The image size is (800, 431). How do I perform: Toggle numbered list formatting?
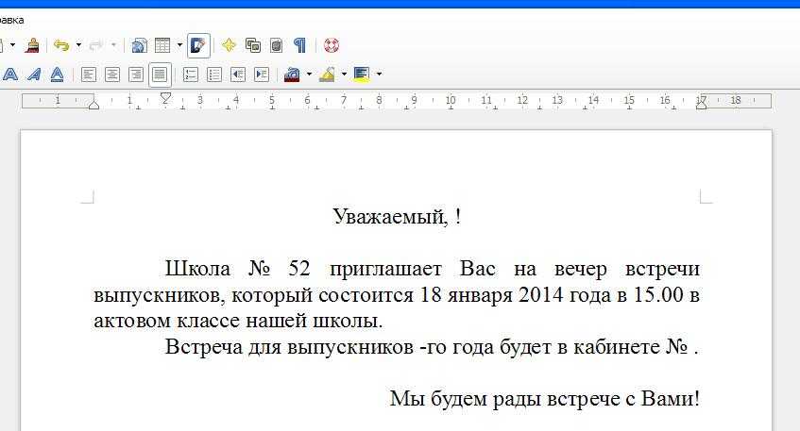(x=190, y=74)
